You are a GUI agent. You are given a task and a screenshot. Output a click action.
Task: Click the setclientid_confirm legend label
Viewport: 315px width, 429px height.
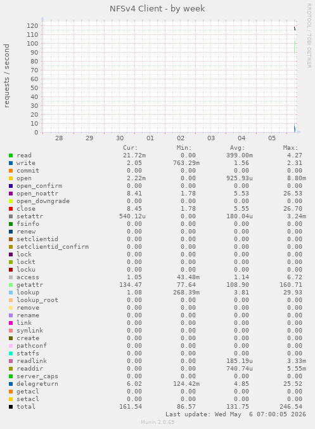[x=53, y=247]
